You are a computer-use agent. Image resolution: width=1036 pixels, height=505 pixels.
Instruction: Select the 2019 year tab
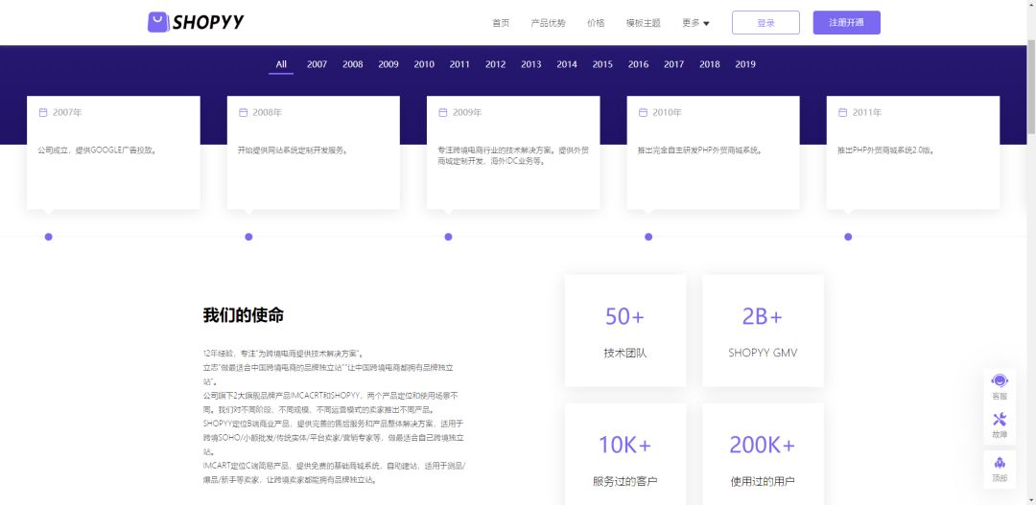pos(745,64)
